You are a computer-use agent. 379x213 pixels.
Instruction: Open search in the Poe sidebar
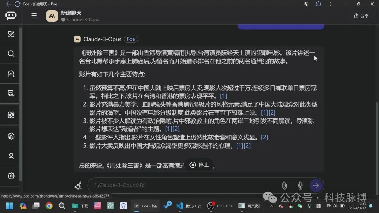coord(11,54)
